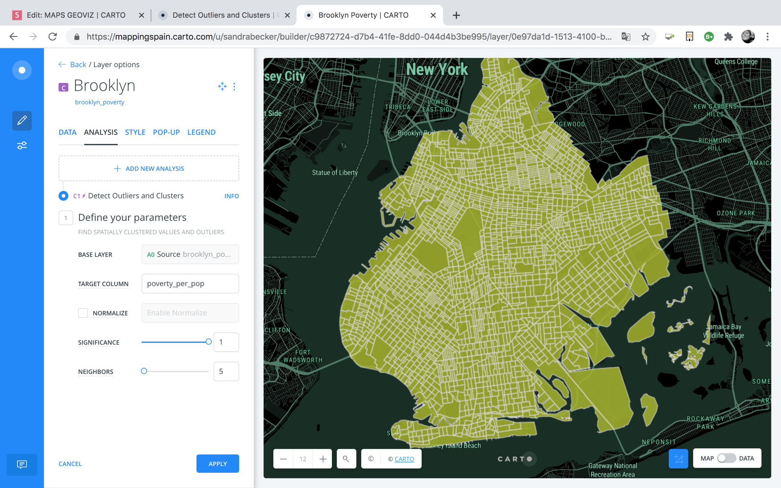
Task: Open the Target Column poverty_per_pop dropdown
Action: 190,283
